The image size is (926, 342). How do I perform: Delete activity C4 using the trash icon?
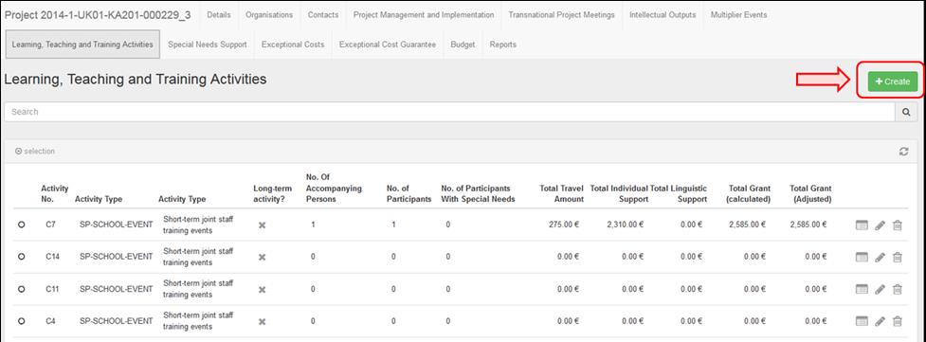click(x=897, y=321)
